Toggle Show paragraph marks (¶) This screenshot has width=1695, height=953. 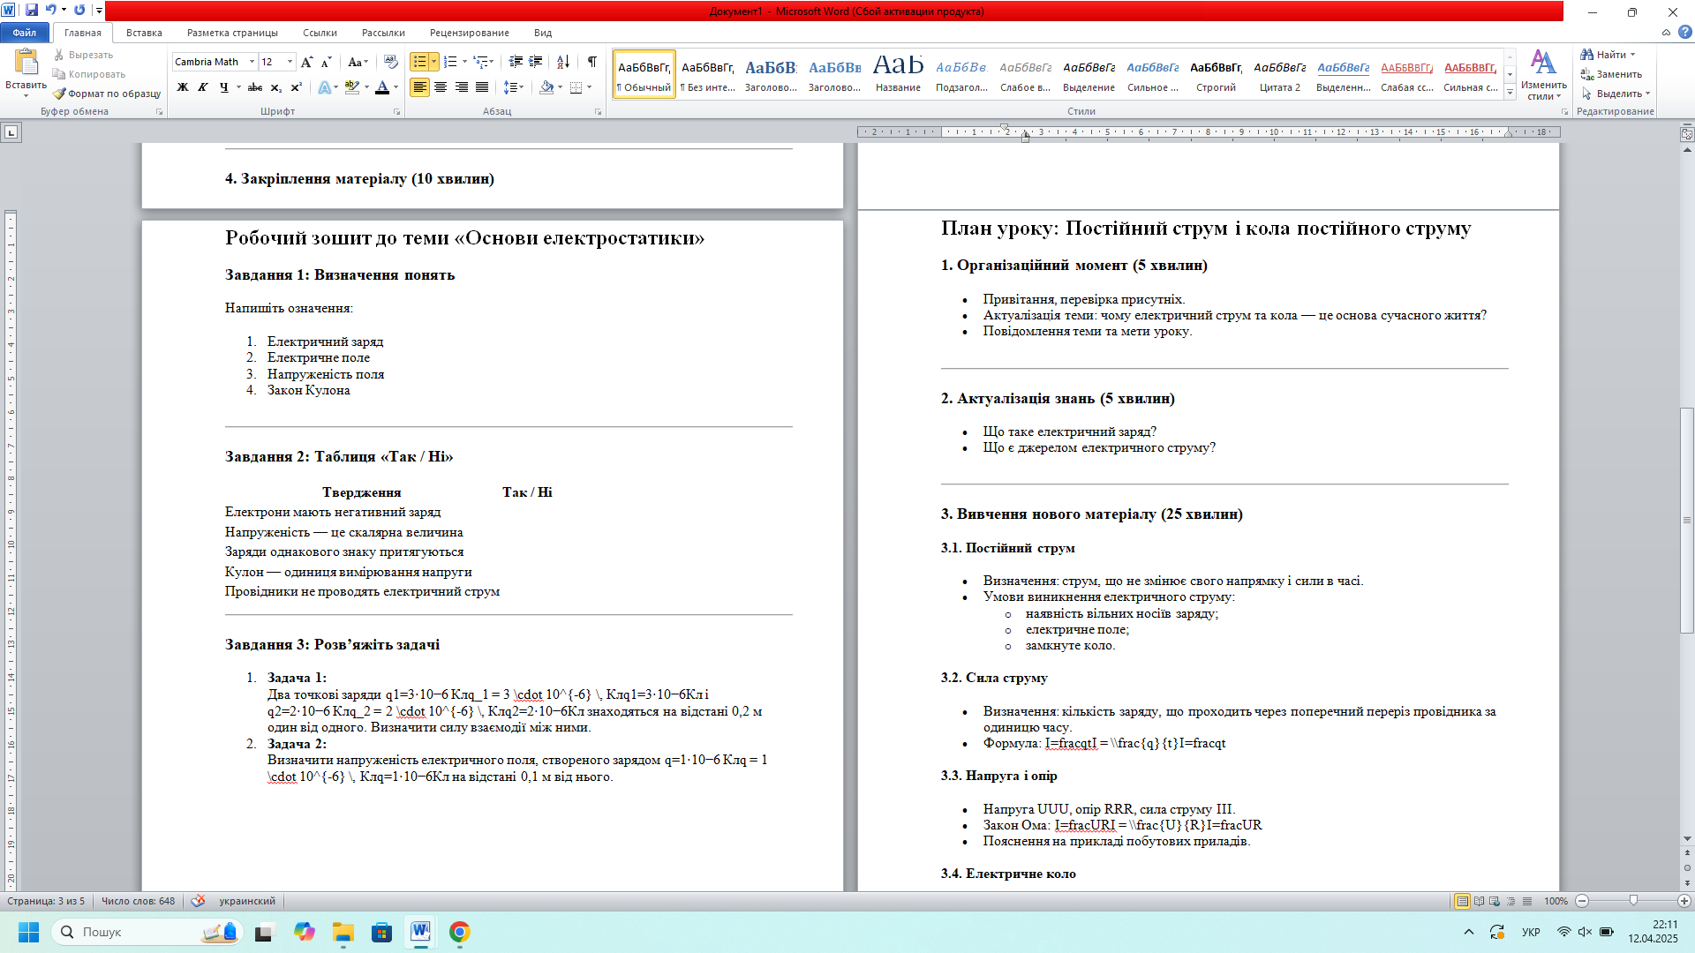pos(591,62)
